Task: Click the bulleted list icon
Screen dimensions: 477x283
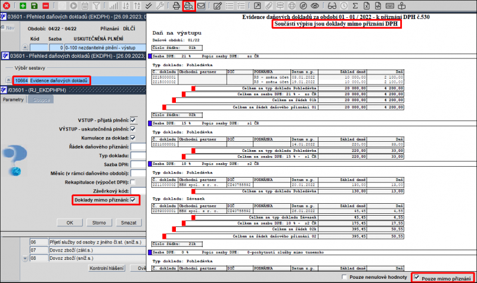Action: pos(230,5)
